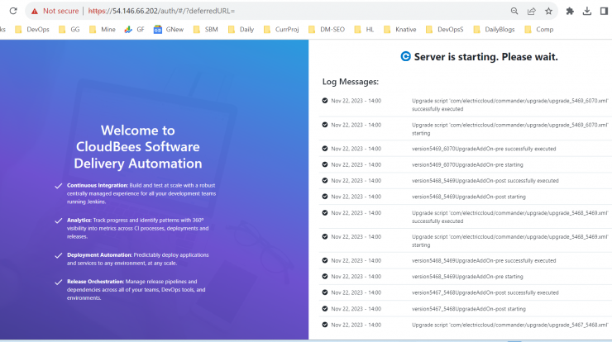Open the Not secure warning icon
612x342 pixels.
(x=35, y=12)
